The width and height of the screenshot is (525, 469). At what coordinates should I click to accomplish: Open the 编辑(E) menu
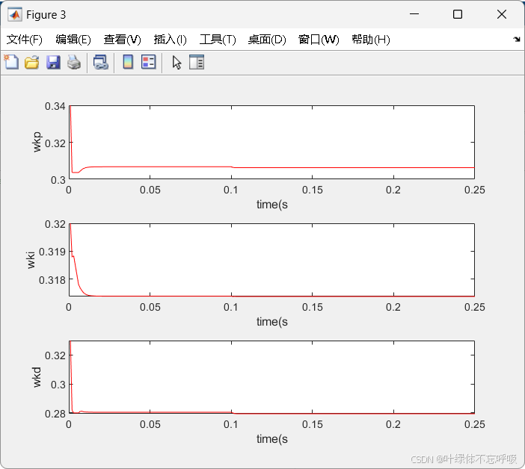coord(73,40)
